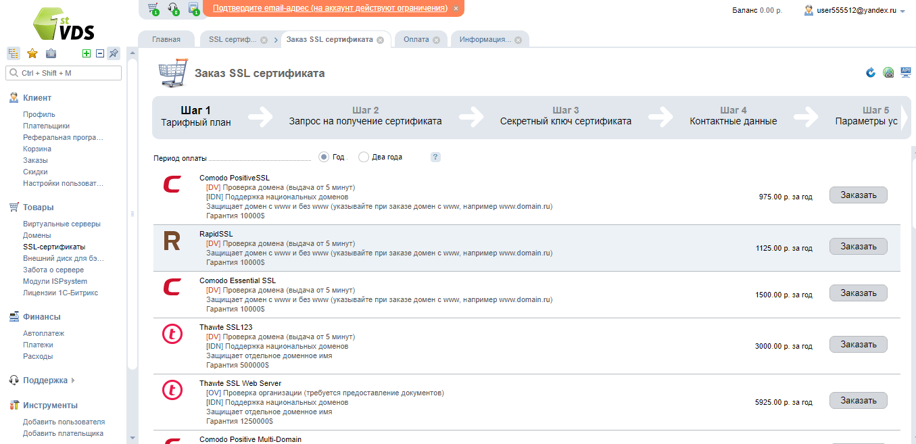Screen dimensions: 916x444
Task: Click the confirm email address link
Action: (x=330, y=8)
